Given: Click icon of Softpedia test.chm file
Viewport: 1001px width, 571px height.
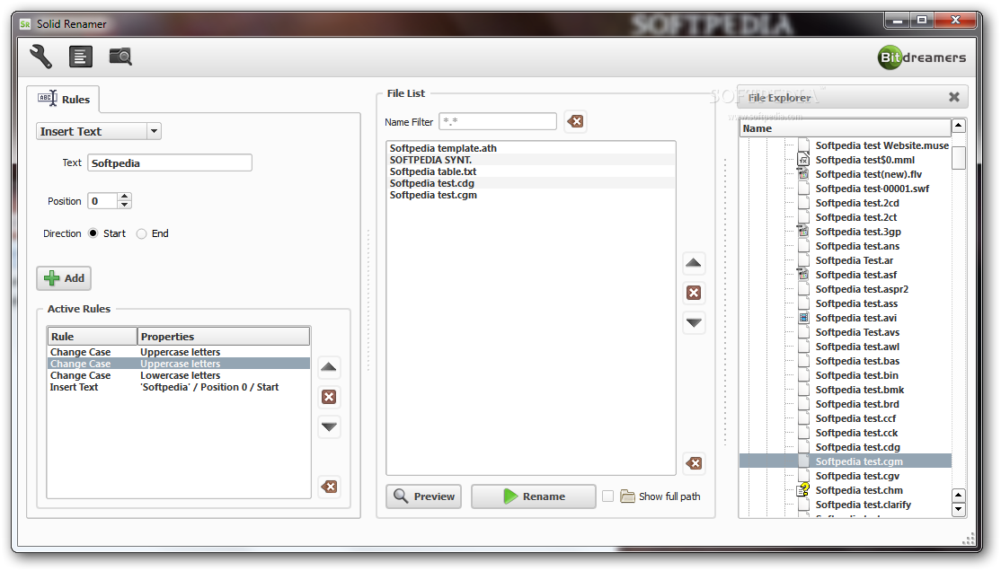Looking at the screenshot, I should point(803,490).
